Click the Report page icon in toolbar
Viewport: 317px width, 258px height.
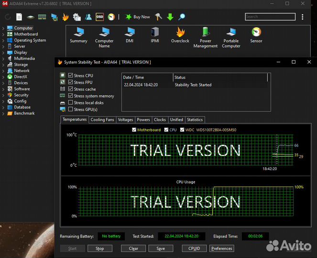click(19, 17)
